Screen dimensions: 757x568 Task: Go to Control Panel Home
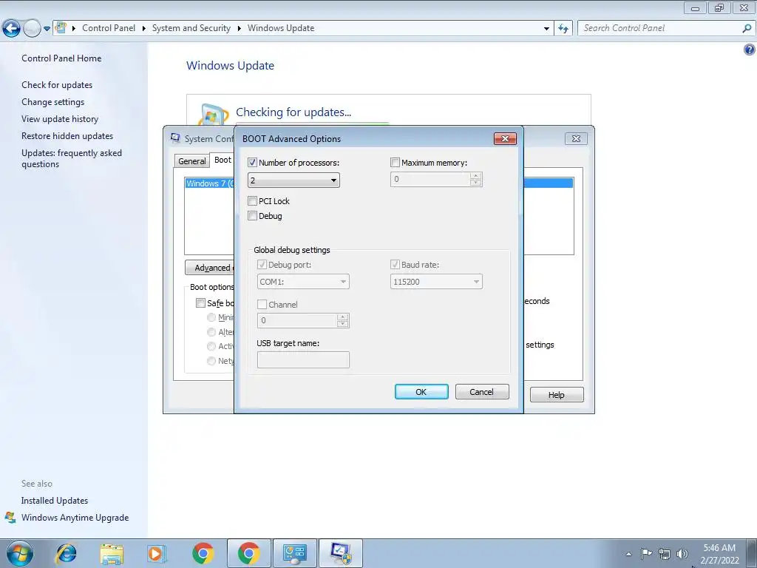pos(61,58)
